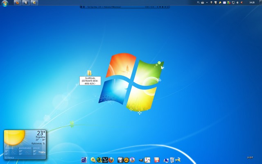The image size is (262, 164).
Task: Click the system clock in the tray
Action: pos(252,2)
